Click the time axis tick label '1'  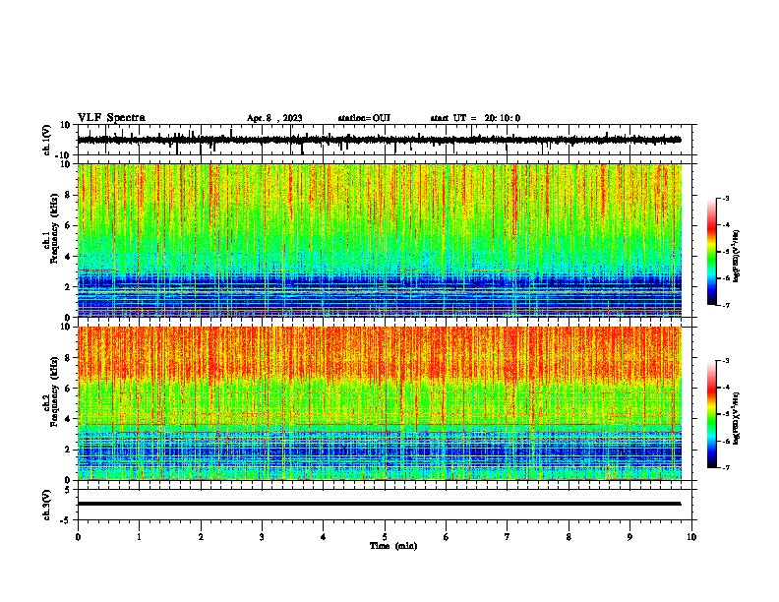139,537
